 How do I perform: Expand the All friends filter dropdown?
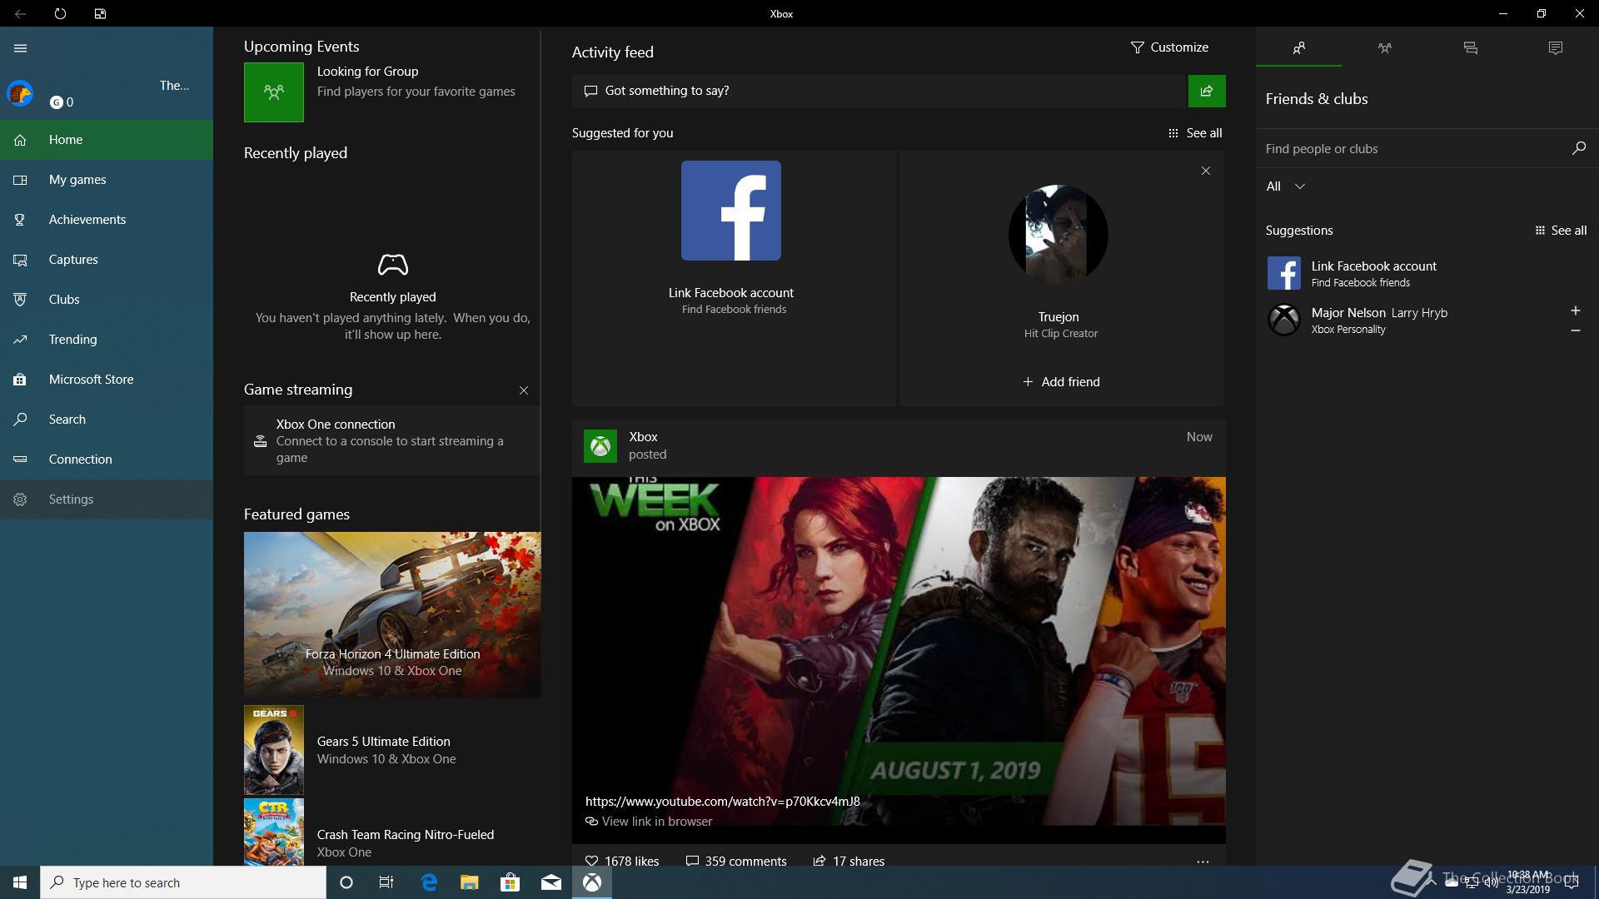click(1286, 186)
